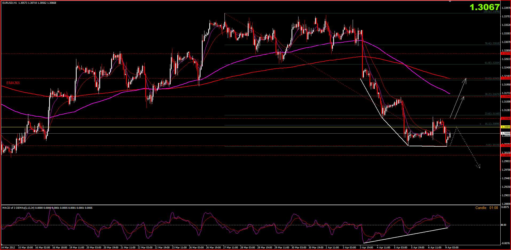Click the 30 Mar 03:00 time label
The image size is (511, 250).
coord(299,248)
